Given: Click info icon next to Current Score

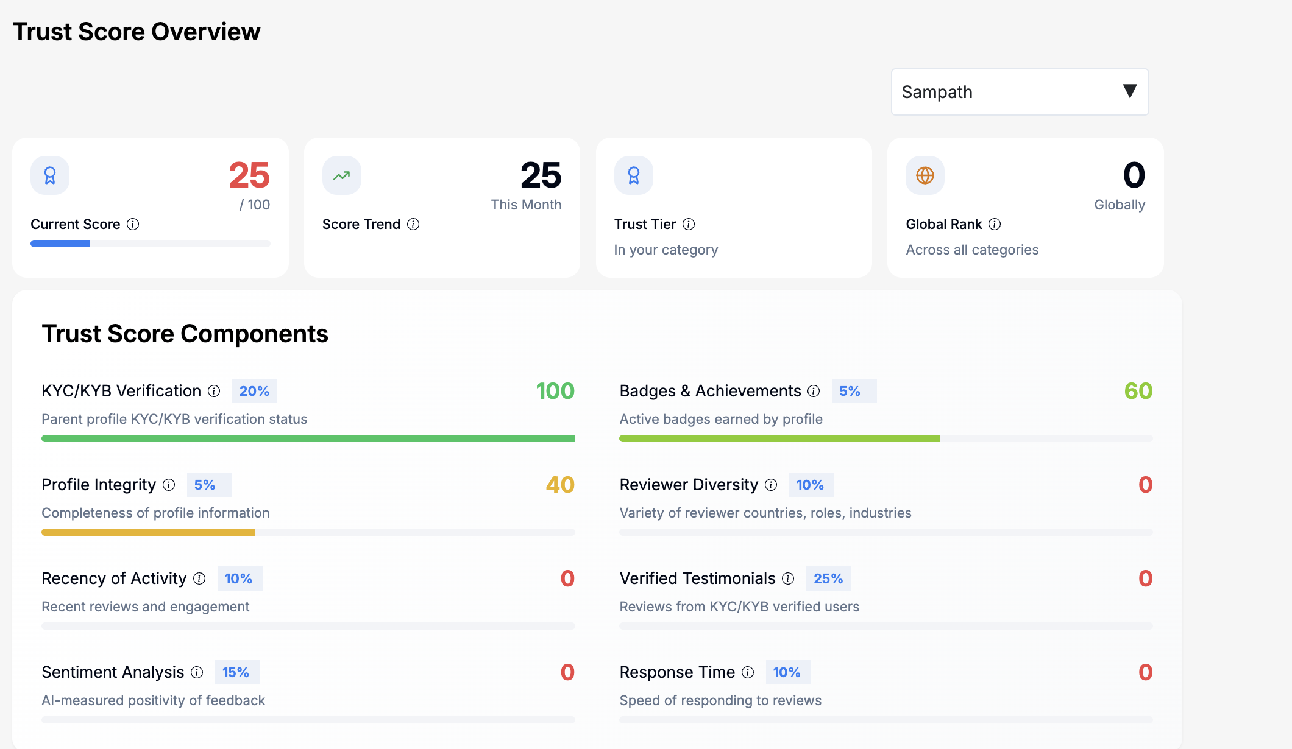Looking at the screenshot, I should coord(133,224).
